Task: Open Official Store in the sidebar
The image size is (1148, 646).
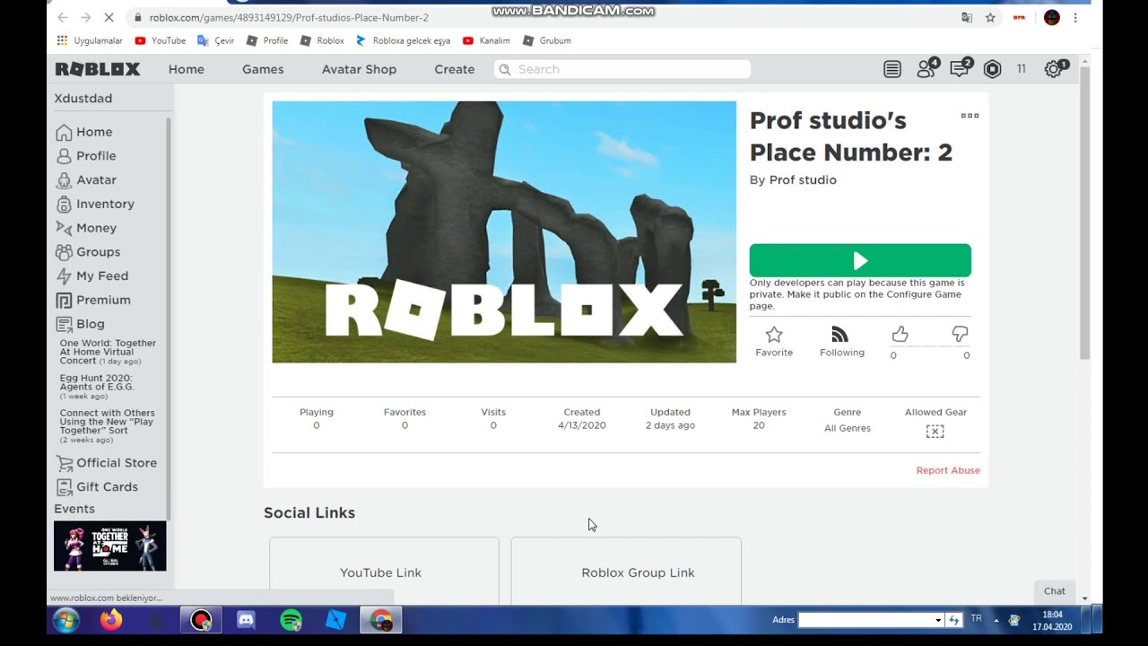Action: (106, 463)
